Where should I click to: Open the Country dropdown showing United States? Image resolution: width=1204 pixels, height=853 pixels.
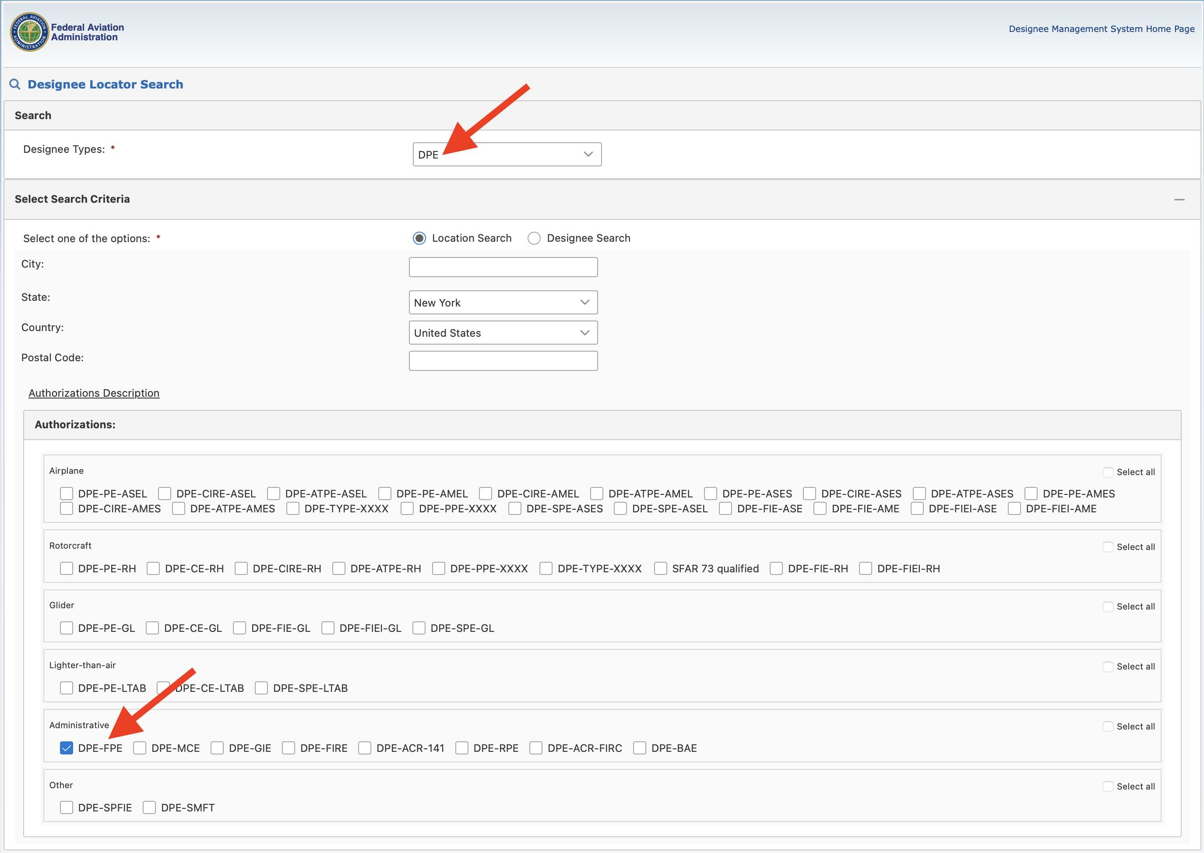click(x=503, y=333)
